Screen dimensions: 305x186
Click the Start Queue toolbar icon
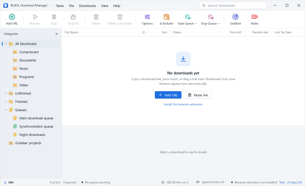point(187,17)
